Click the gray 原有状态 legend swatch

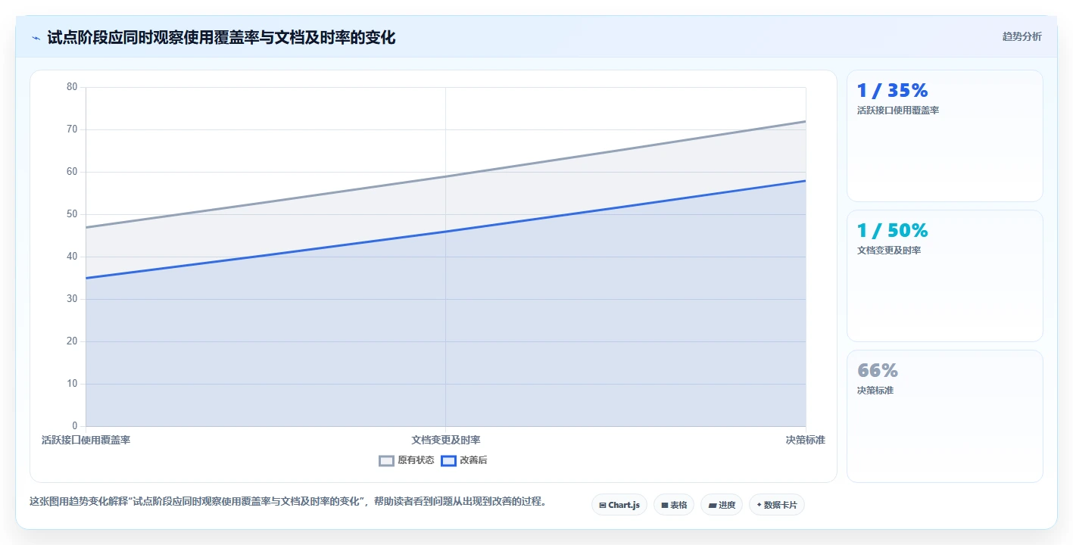[386, 460]
